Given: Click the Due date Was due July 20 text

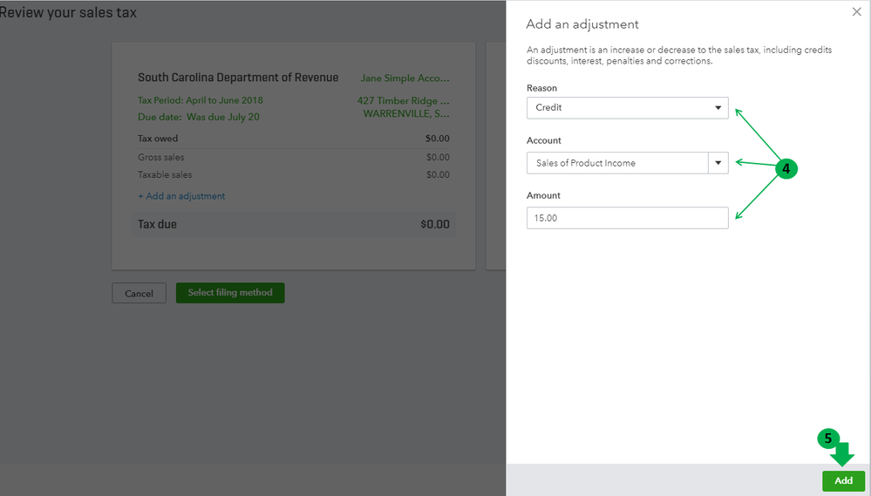Looking at the screenshot, I should pos(199,117).
